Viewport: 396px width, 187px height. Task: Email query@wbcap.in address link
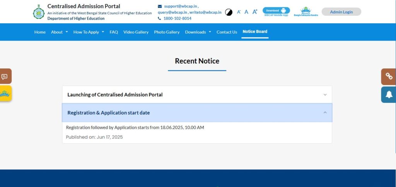(172, 12)
